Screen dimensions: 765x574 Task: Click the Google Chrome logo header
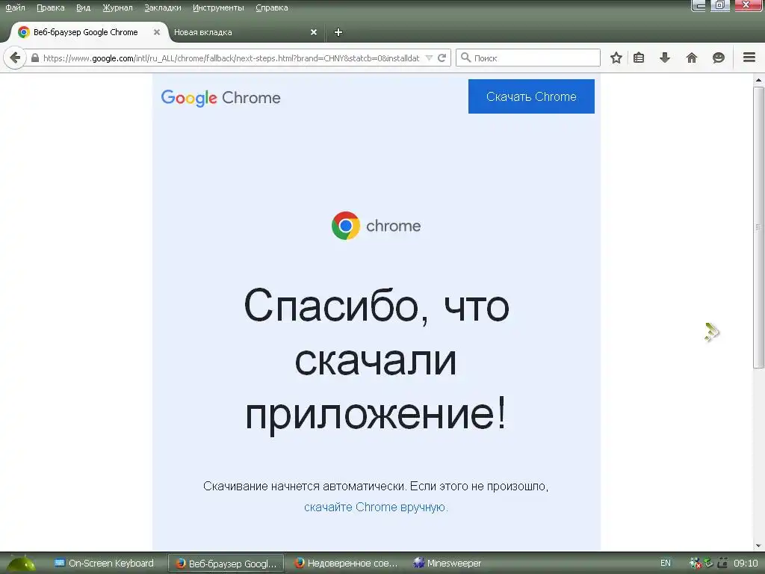(220, 98)
